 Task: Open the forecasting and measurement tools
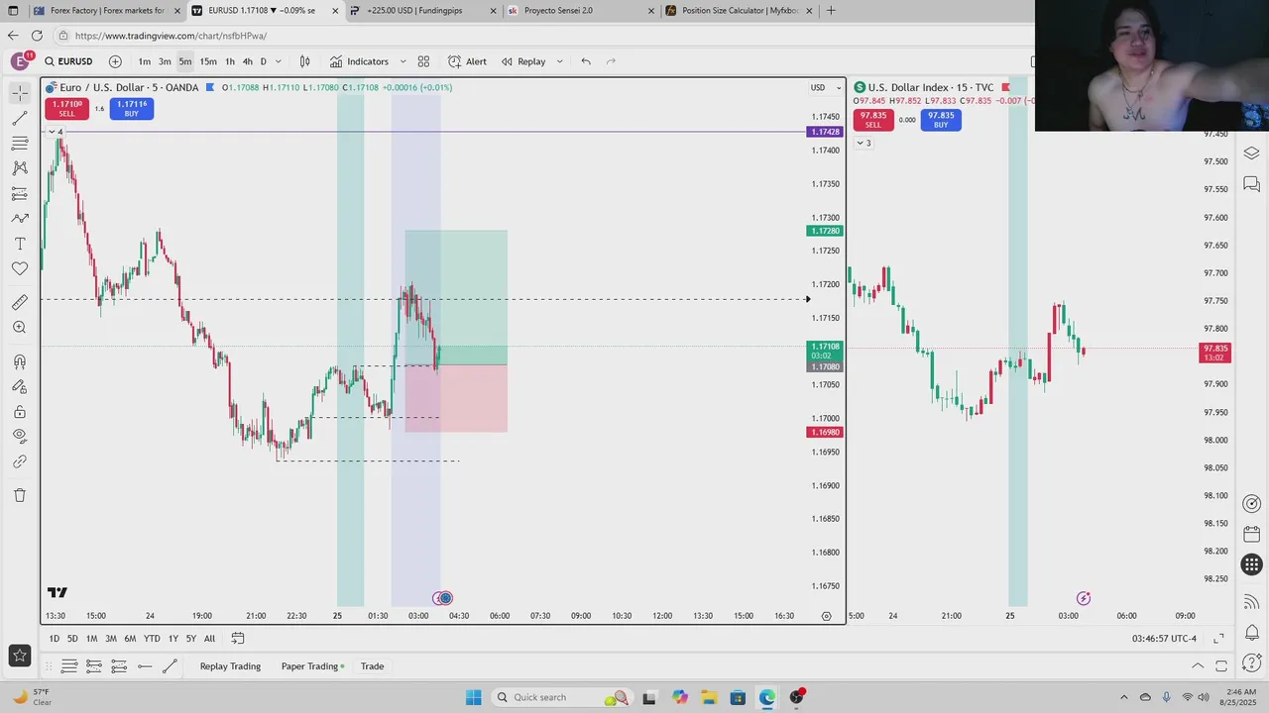coord(20,193)
